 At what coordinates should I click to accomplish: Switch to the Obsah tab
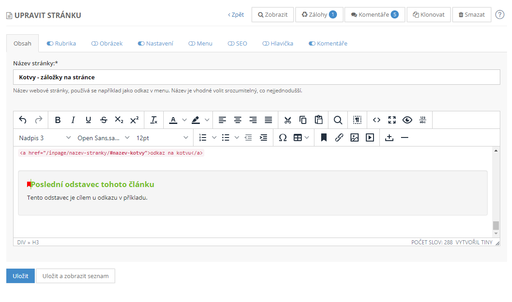(23, 44)
